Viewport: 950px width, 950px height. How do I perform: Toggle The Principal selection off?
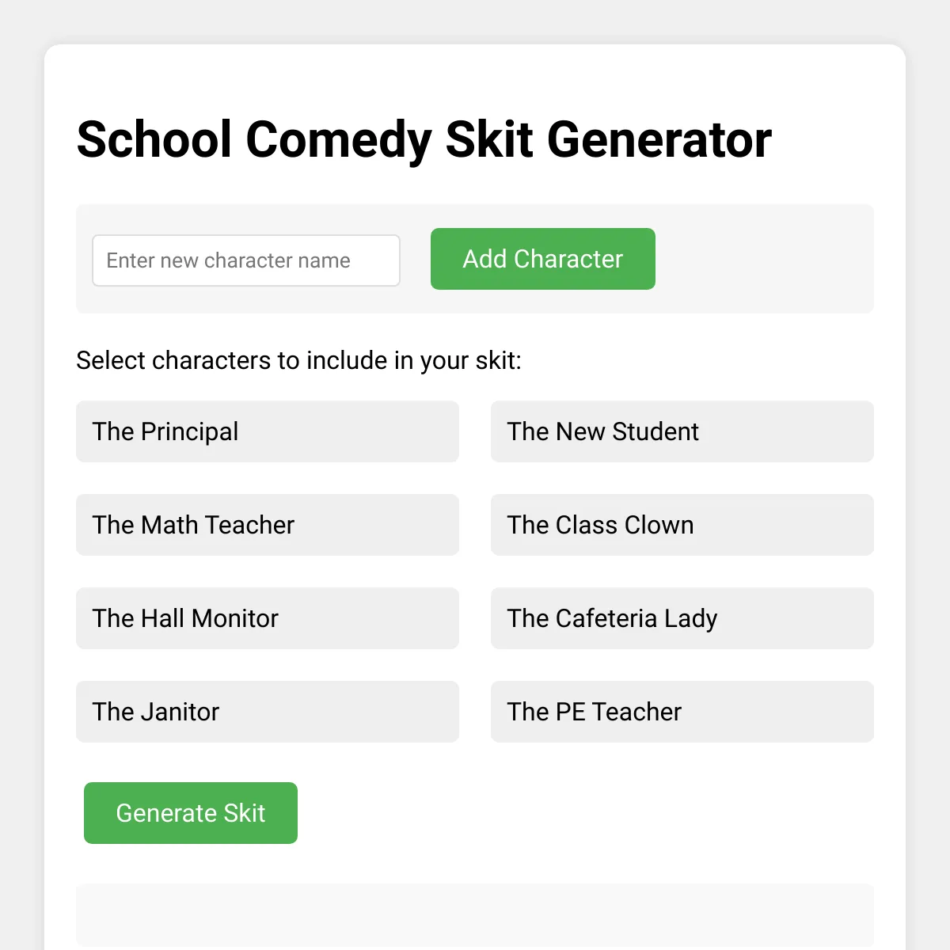267,431
